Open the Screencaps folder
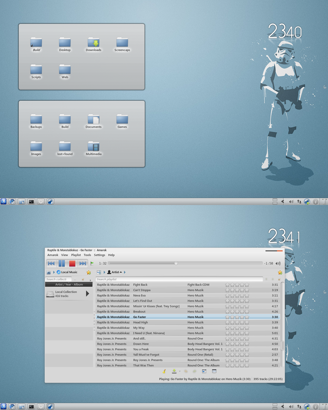The height and width of the screenshot is (410, 328). pyautogui.click(x=122, y=45)
